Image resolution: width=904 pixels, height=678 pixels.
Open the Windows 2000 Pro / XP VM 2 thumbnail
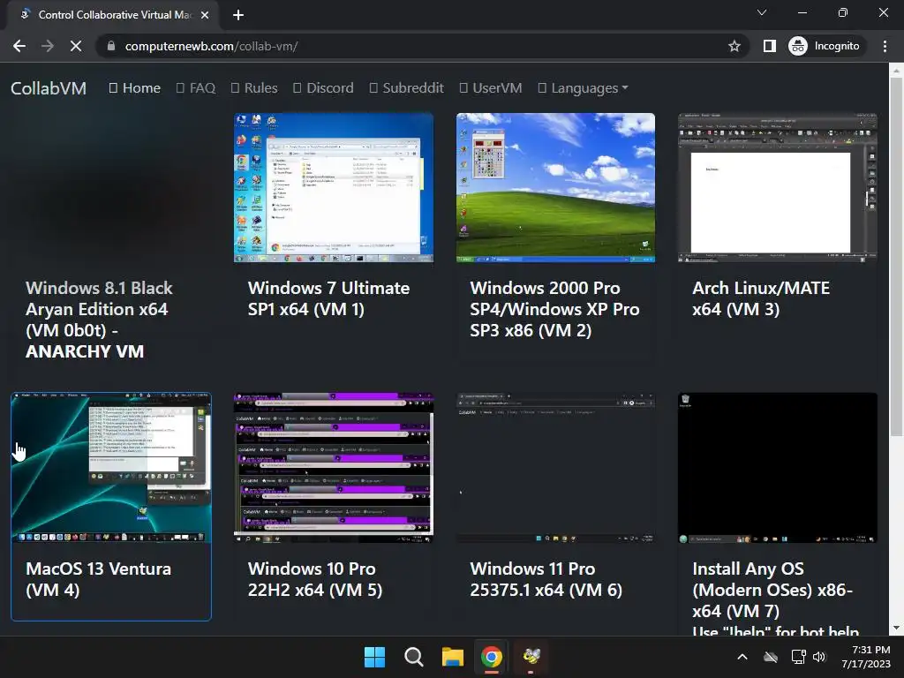coord(556,187)
